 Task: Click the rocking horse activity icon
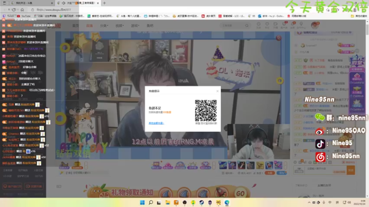tap(64, 166)
